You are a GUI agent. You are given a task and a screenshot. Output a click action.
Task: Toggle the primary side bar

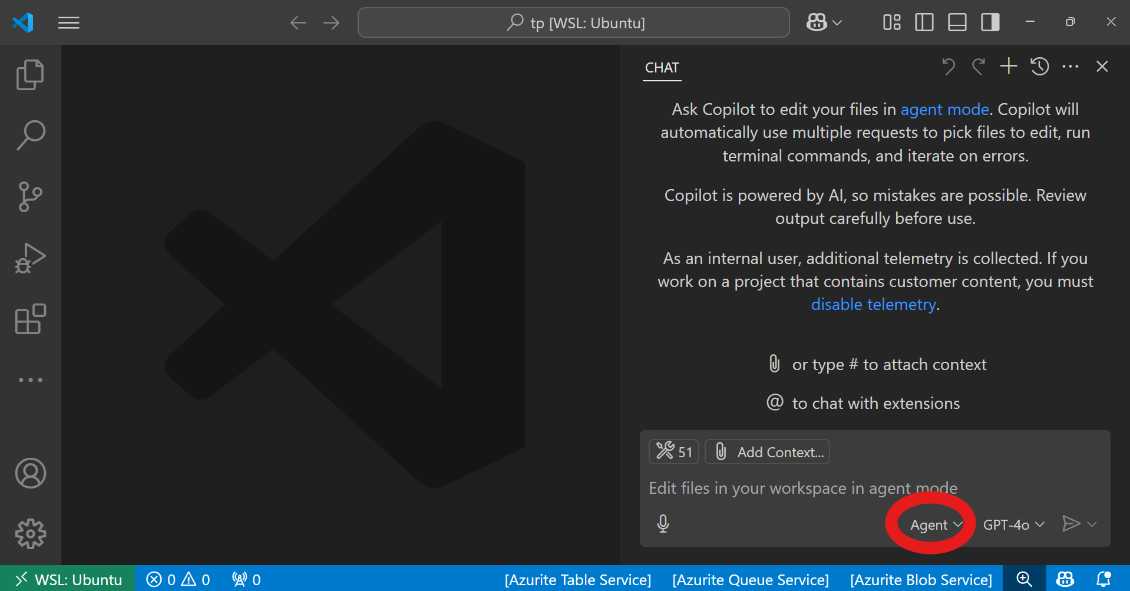point(924,23)
